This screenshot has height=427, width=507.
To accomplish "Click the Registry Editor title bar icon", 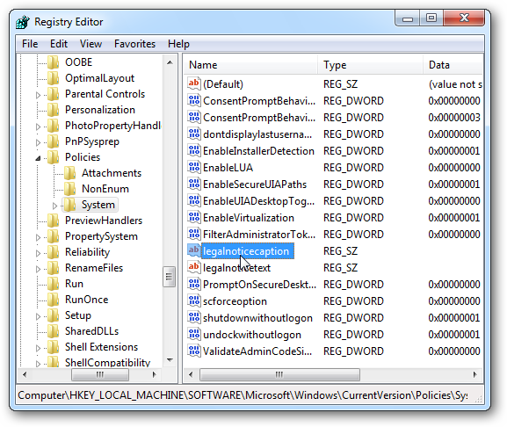I will [x=23, y=22].
